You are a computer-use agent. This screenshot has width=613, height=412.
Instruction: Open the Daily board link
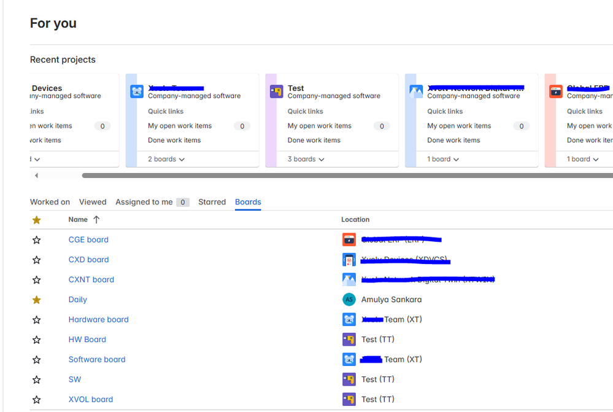[78, 299]
